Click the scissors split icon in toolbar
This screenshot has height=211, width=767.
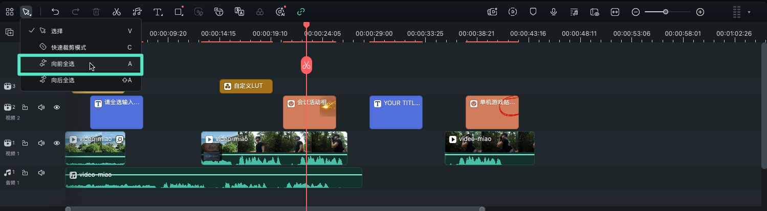click(x=117, y=12)
